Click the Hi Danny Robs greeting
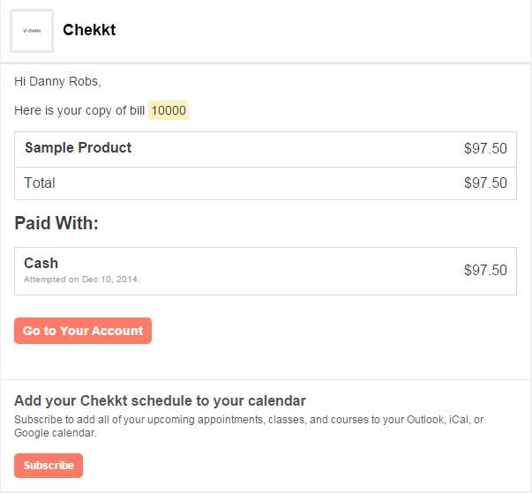Image resolution: width=532 pixels, height=493 pixels. (57, 82)
